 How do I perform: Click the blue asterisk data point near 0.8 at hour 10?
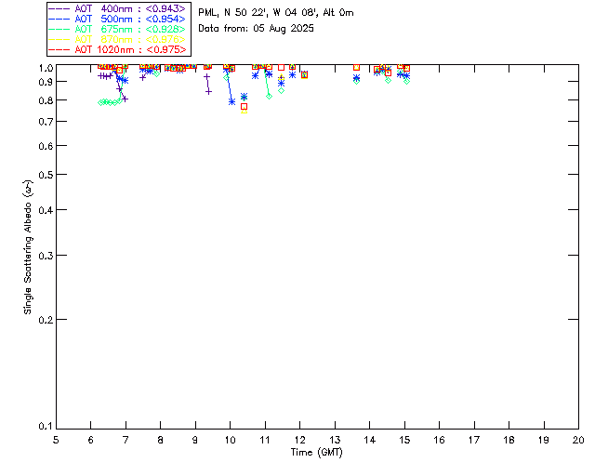[231, 101]
